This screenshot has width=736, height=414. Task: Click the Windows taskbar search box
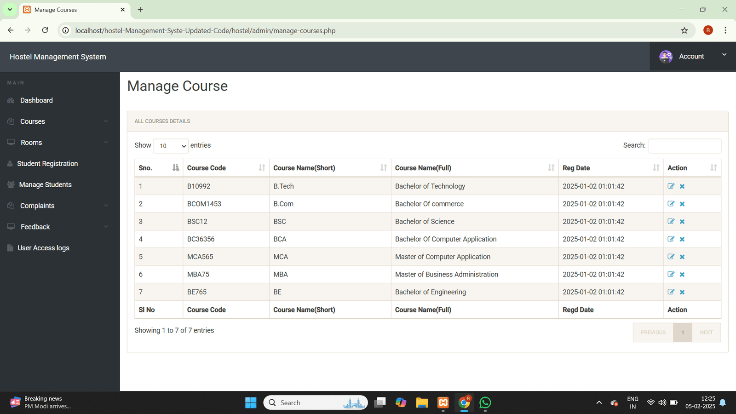point(316,402)
